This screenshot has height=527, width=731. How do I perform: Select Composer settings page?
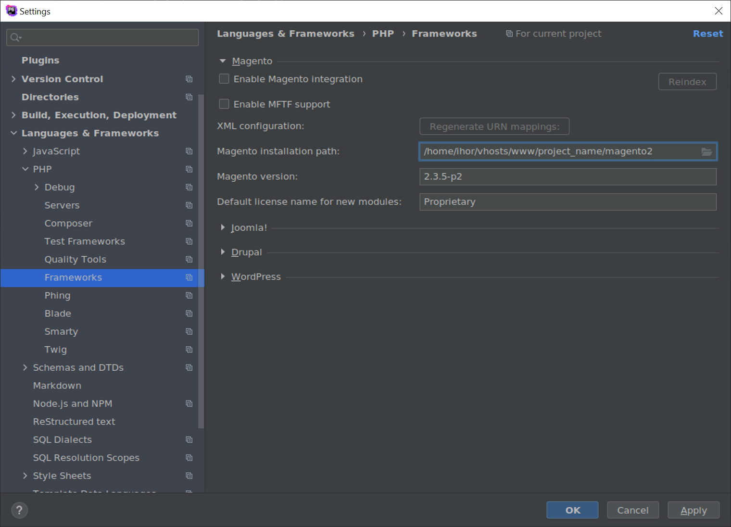68,223
